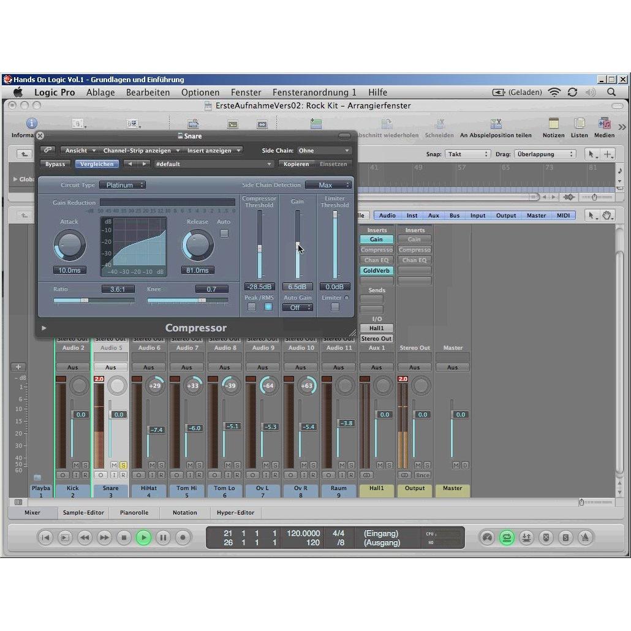Switch to the Pianorolle tab
The height and width of the screenshot is (631, 631).
coord(134,512)
